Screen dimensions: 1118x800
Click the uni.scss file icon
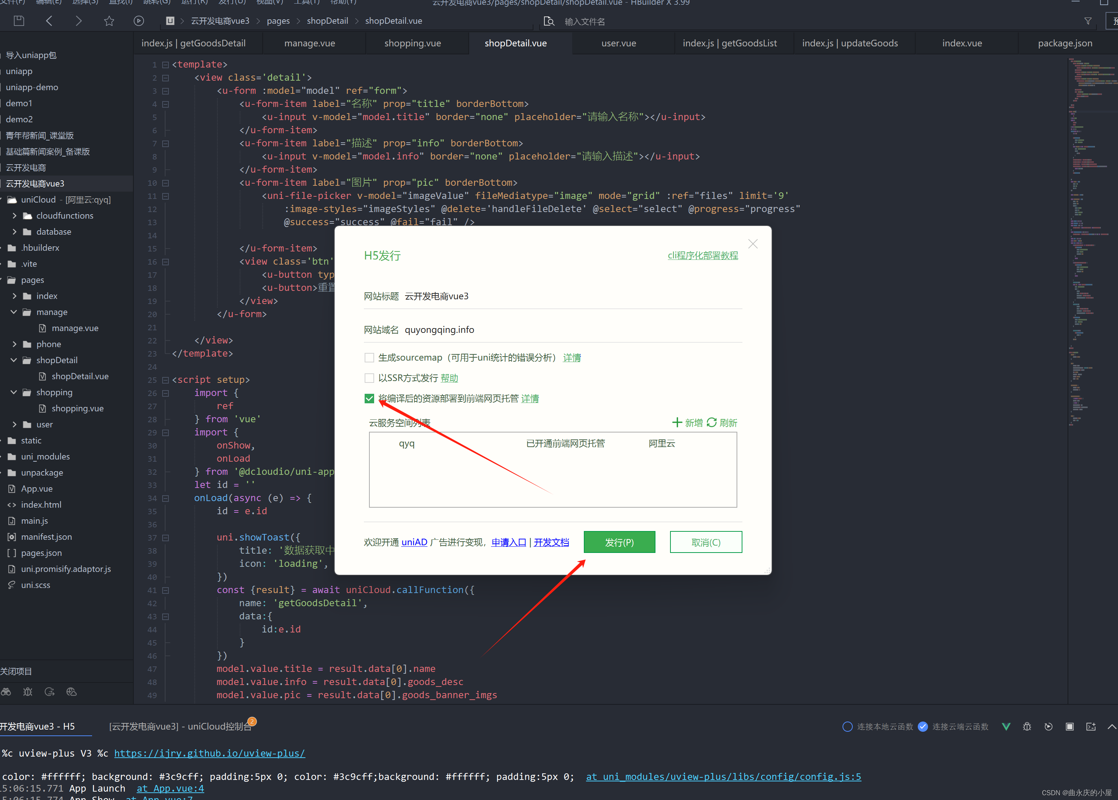[x=11, y=585]
